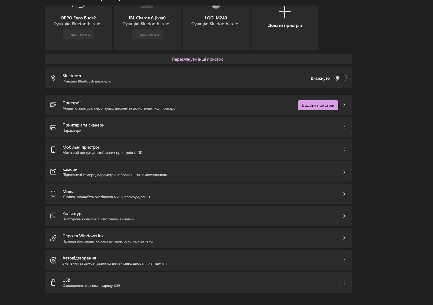433x305 pixels.
Task: Expand the USB settings chevron
Action: (344, 283)
